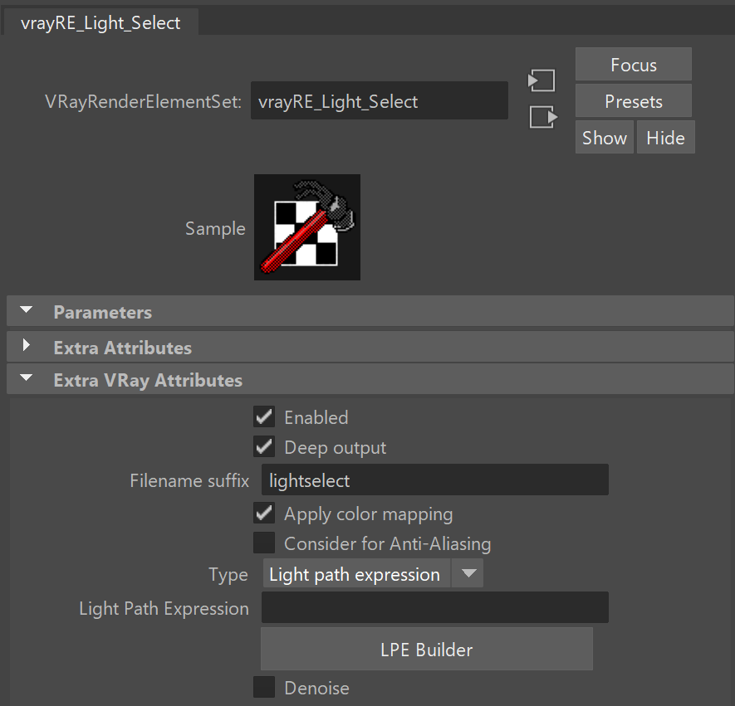Enable the Denoise checkbox

[264, 687]
